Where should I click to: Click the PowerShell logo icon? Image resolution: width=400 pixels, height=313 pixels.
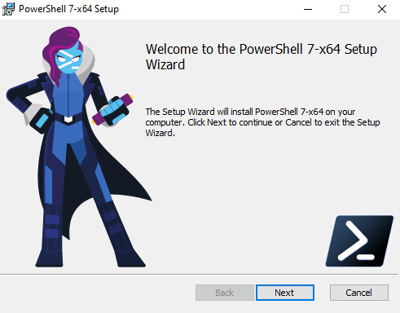click(x=359, y=241)
